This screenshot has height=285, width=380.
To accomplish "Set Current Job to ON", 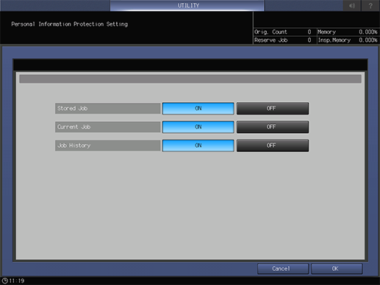I will [198, 127].
